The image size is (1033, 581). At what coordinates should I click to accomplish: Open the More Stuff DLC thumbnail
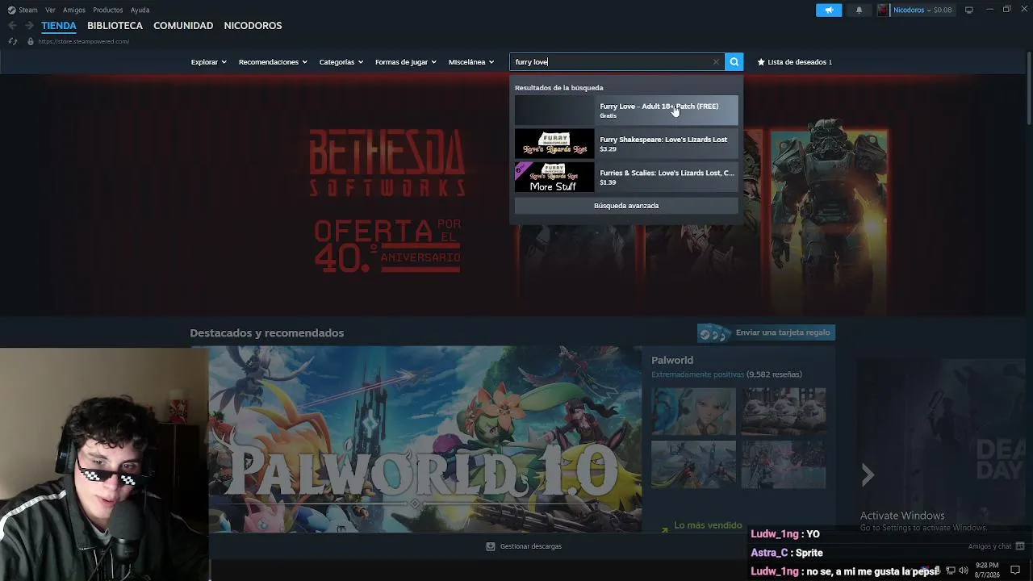pyautogui.click(x=554, y=177)
